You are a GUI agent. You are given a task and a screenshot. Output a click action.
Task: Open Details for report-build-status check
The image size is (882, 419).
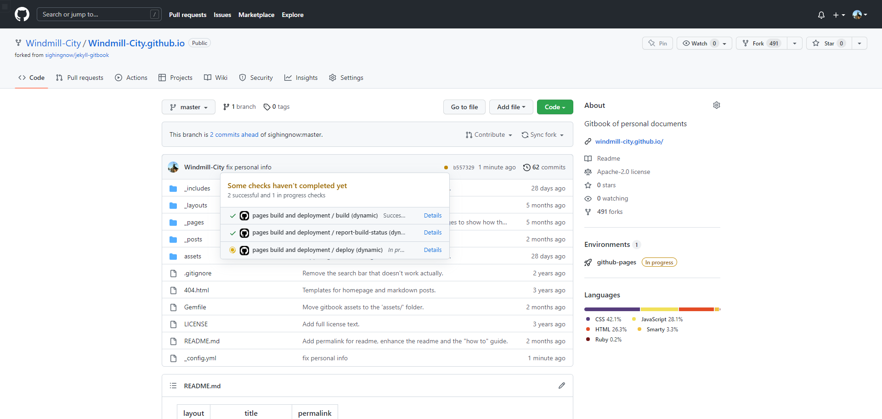tap(433, 232)
